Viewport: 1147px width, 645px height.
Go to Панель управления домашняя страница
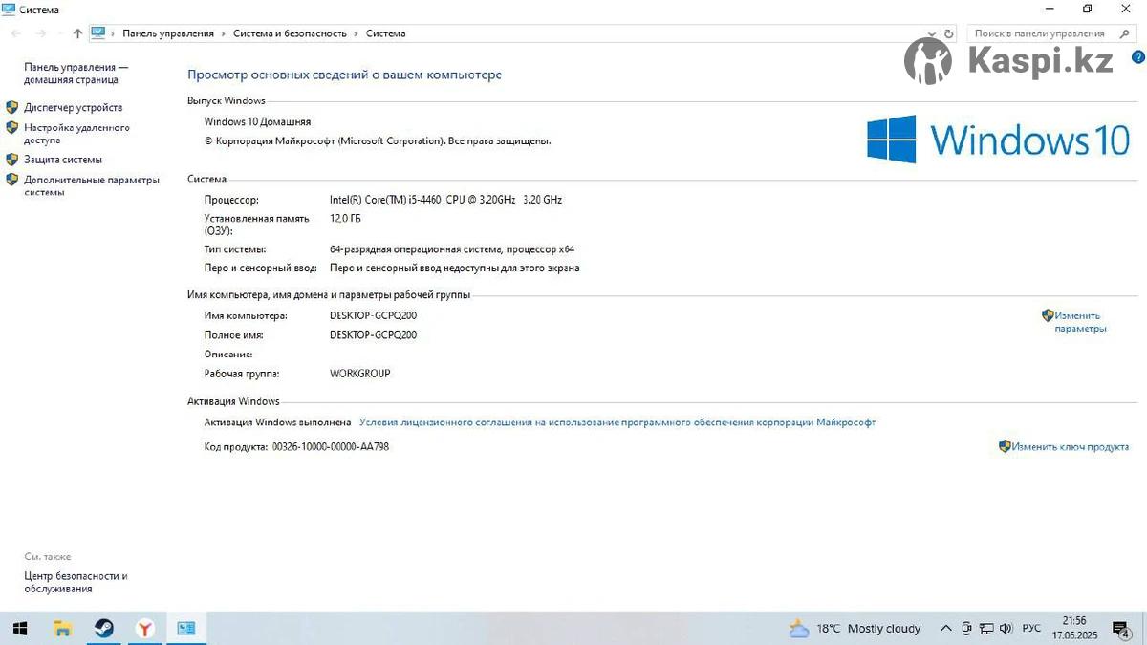pyautogui.click(x=76, y=74)
